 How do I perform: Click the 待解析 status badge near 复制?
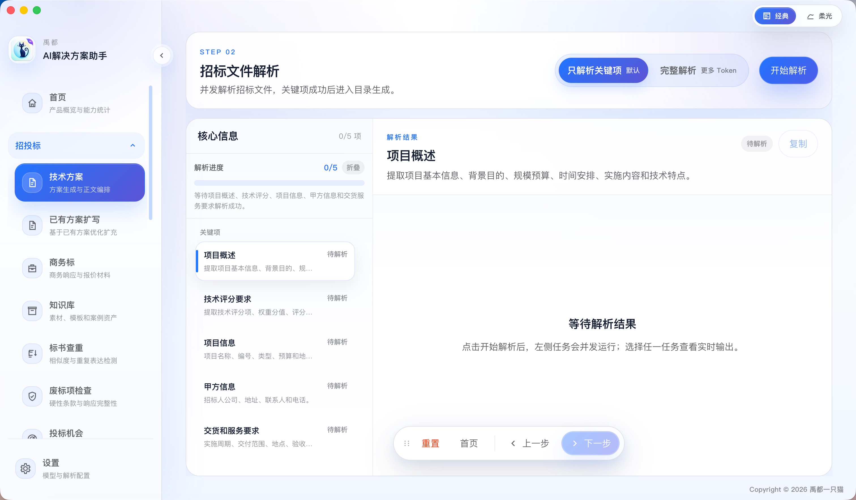[756, 144]
